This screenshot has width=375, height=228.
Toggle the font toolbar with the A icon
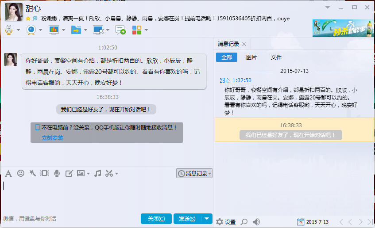coord(8,173)
